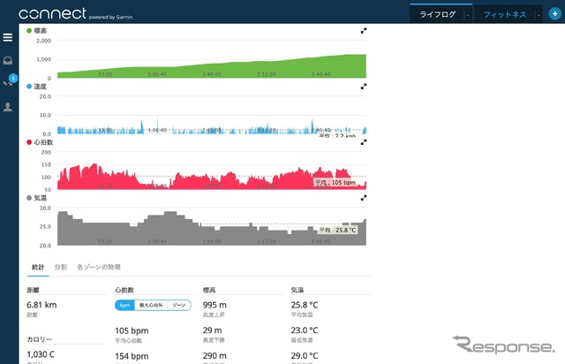Switch heart rate display to ゾーン

click(179, 305)
